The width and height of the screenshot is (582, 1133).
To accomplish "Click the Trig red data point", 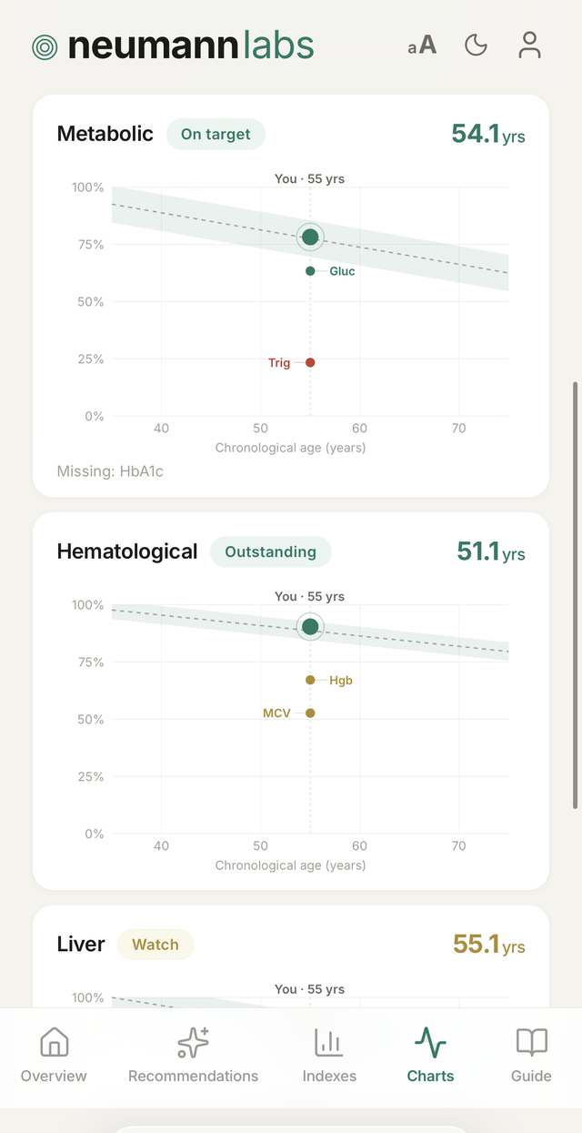I will tap(310, 362).
